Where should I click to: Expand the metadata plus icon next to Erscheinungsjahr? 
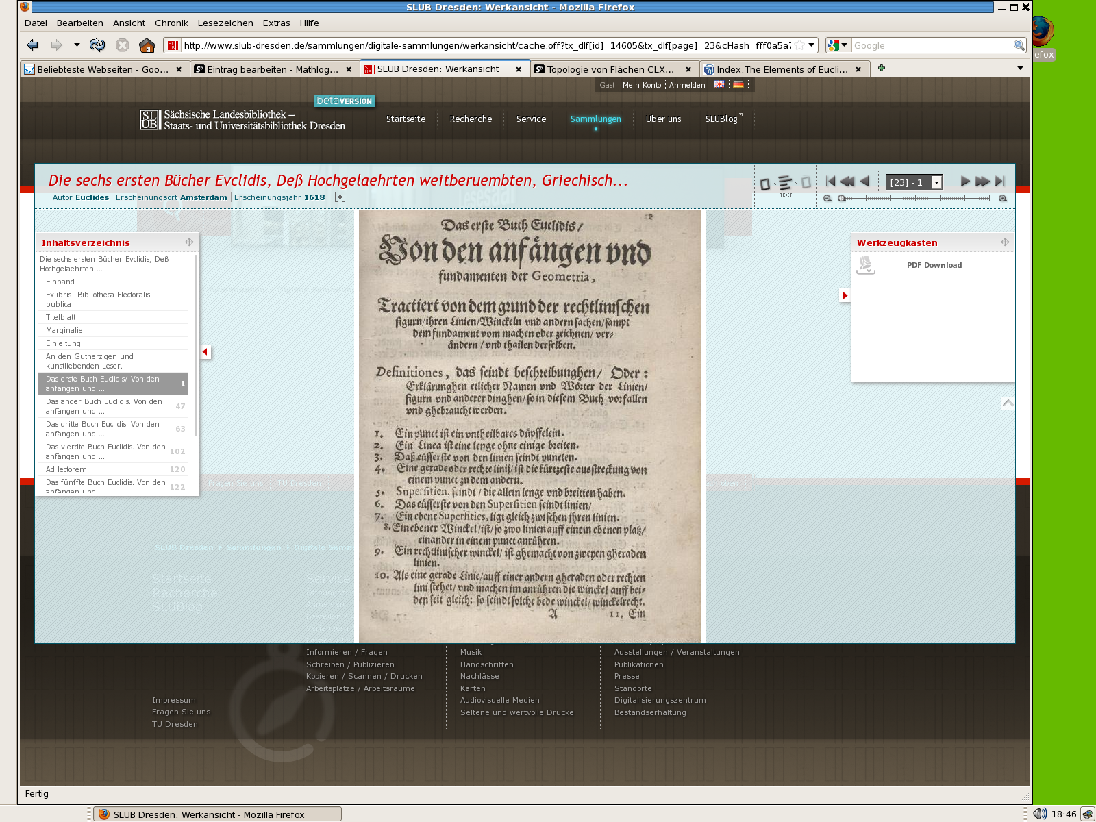[x=340, y=197]
